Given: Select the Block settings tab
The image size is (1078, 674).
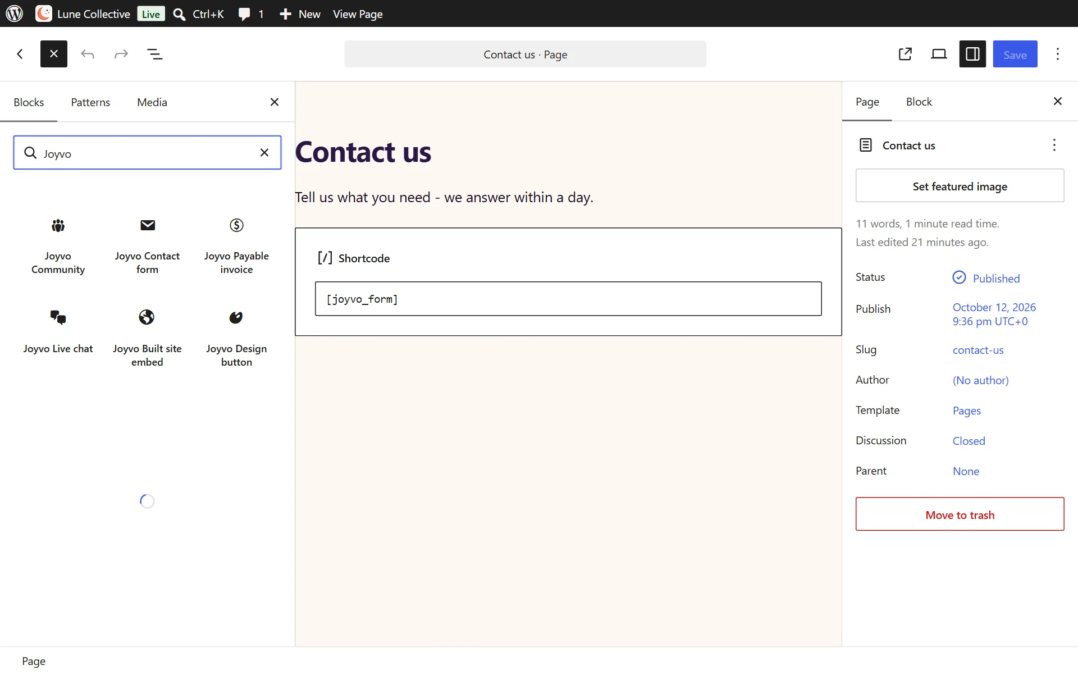Looking at the screenshot, I should click(919, 102).
